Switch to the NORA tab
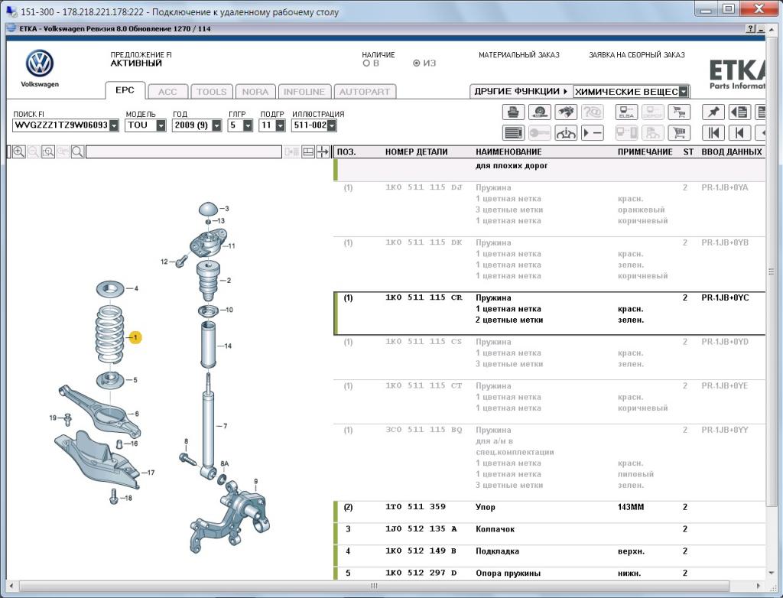 [255, 92]
